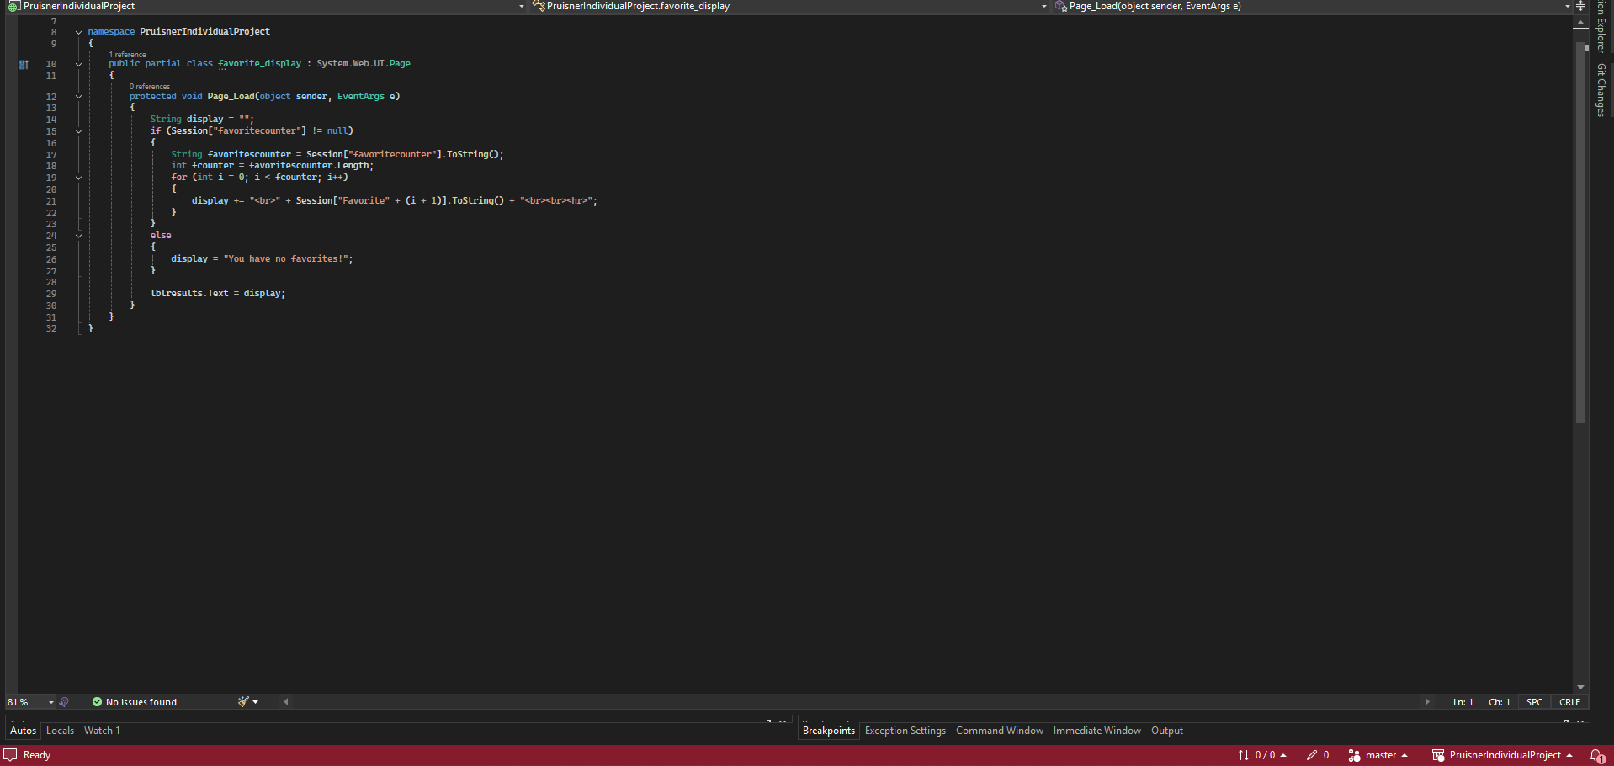Click the SPC indentation indicator
The height and width of the screenshot is (766, 1614).
coord(1534,702)
